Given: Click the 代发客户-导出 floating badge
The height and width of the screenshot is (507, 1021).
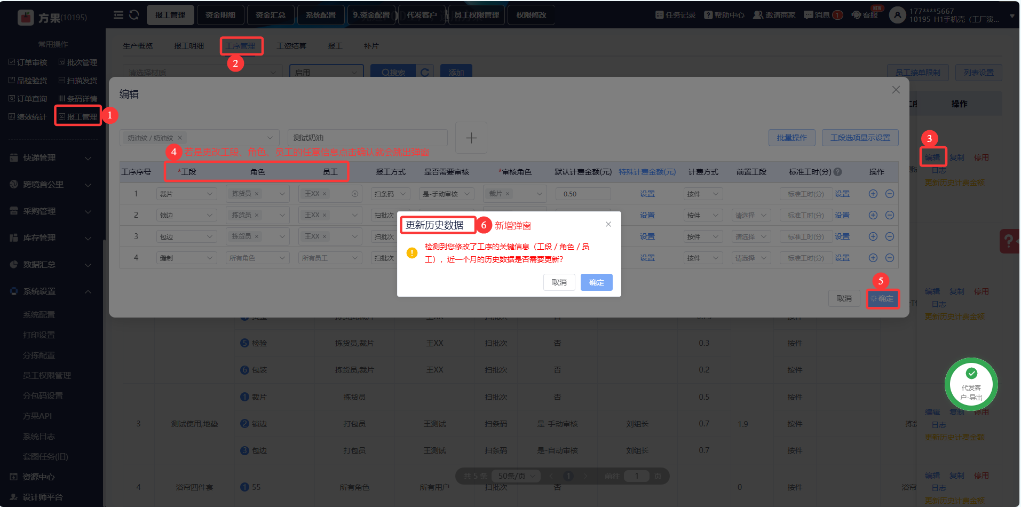Looking at the screenshot, I should coord(971,384).
